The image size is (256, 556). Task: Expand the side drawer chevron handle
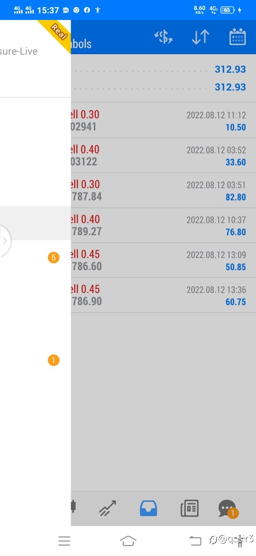[x=5, y=241]
